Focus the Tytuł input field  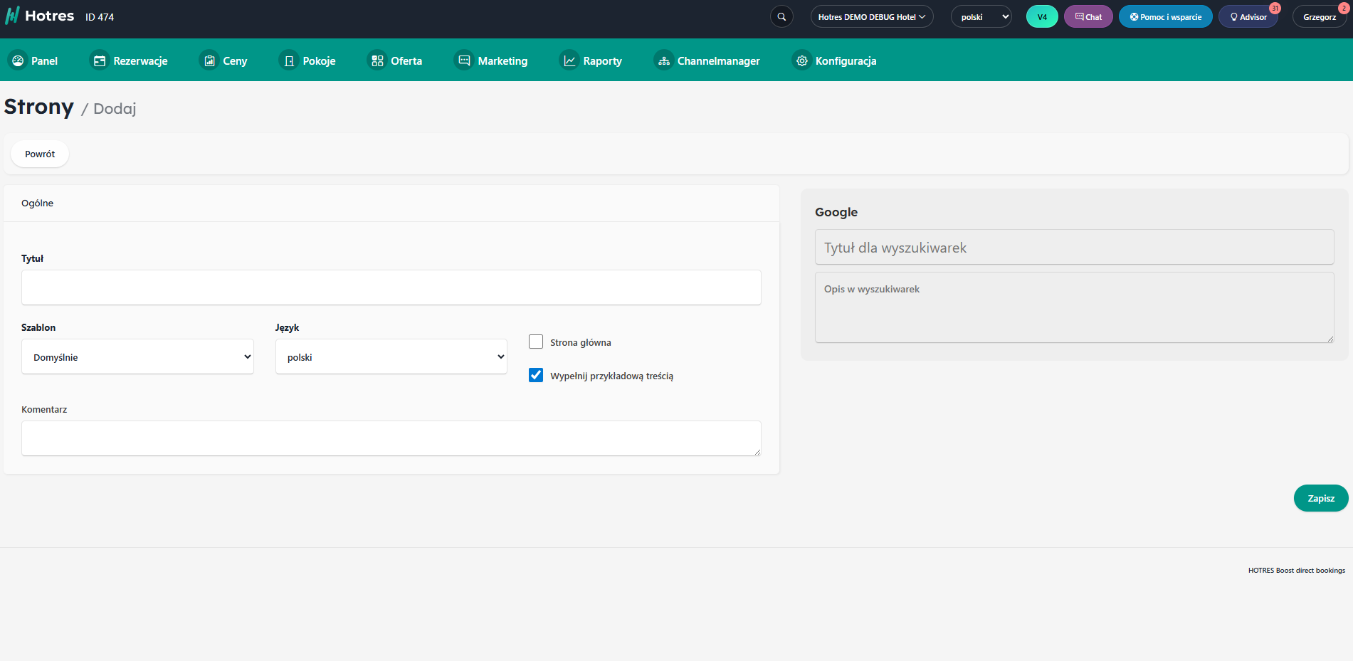(x=391, y=288)
